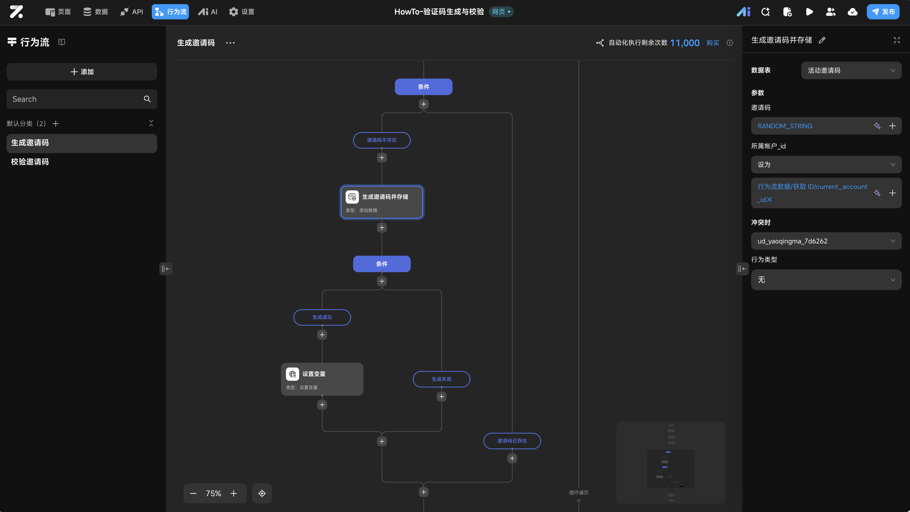Open the API tab in top navigation
The width and height of the screenshot is (910, 512).
[131, 12]
